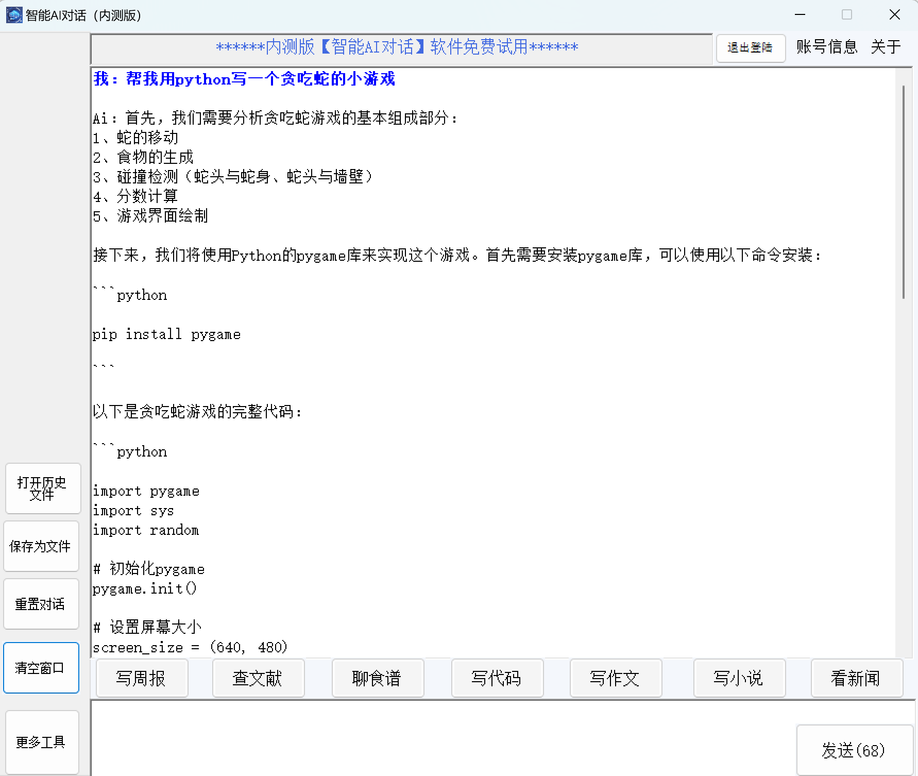The width and height of the screenshot is (918, 776).
Task: Select the 查文献 quick prompt
Action: click(x=258, y=678)
